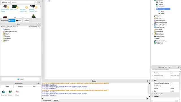Expand the StarterPlayer node
The height and width of the screenshot is (102, 181).
point(152,34)
